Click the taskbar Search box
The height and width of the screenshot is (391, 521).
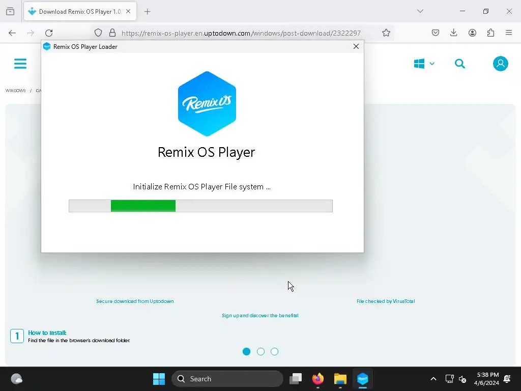[x=227, y=379]
